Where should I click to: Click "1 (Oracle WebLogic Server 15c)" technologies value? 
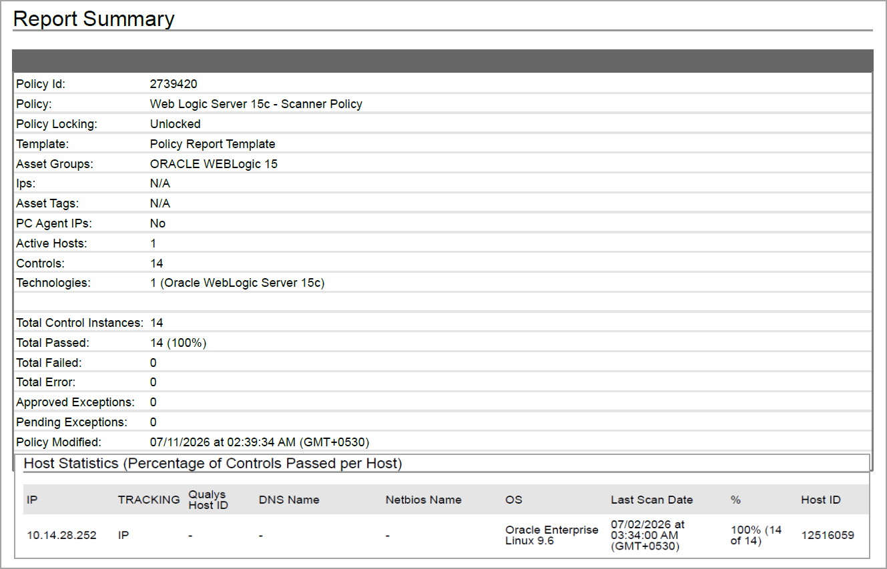point(238,283)
